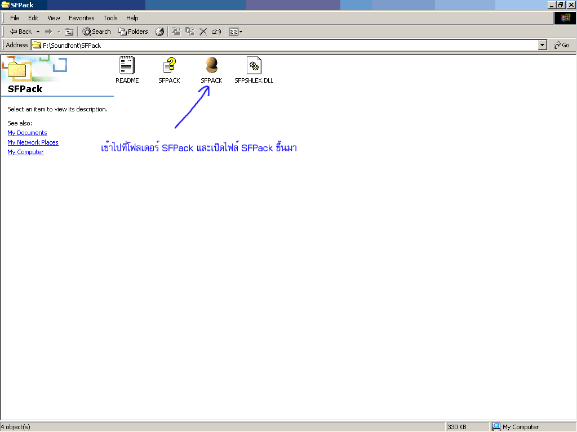Open the SFPACK help file with question mark
Viewport: 577px width, 432px height.
[x=169, y=70]
